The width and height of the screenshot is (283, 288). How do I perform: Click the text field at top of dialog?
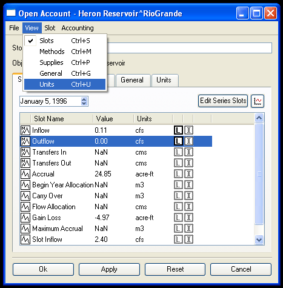189,48
